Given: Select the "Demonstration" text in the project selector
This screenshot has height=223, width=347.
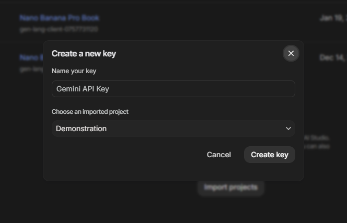Looking at the screenshot, I should (81, 128).
